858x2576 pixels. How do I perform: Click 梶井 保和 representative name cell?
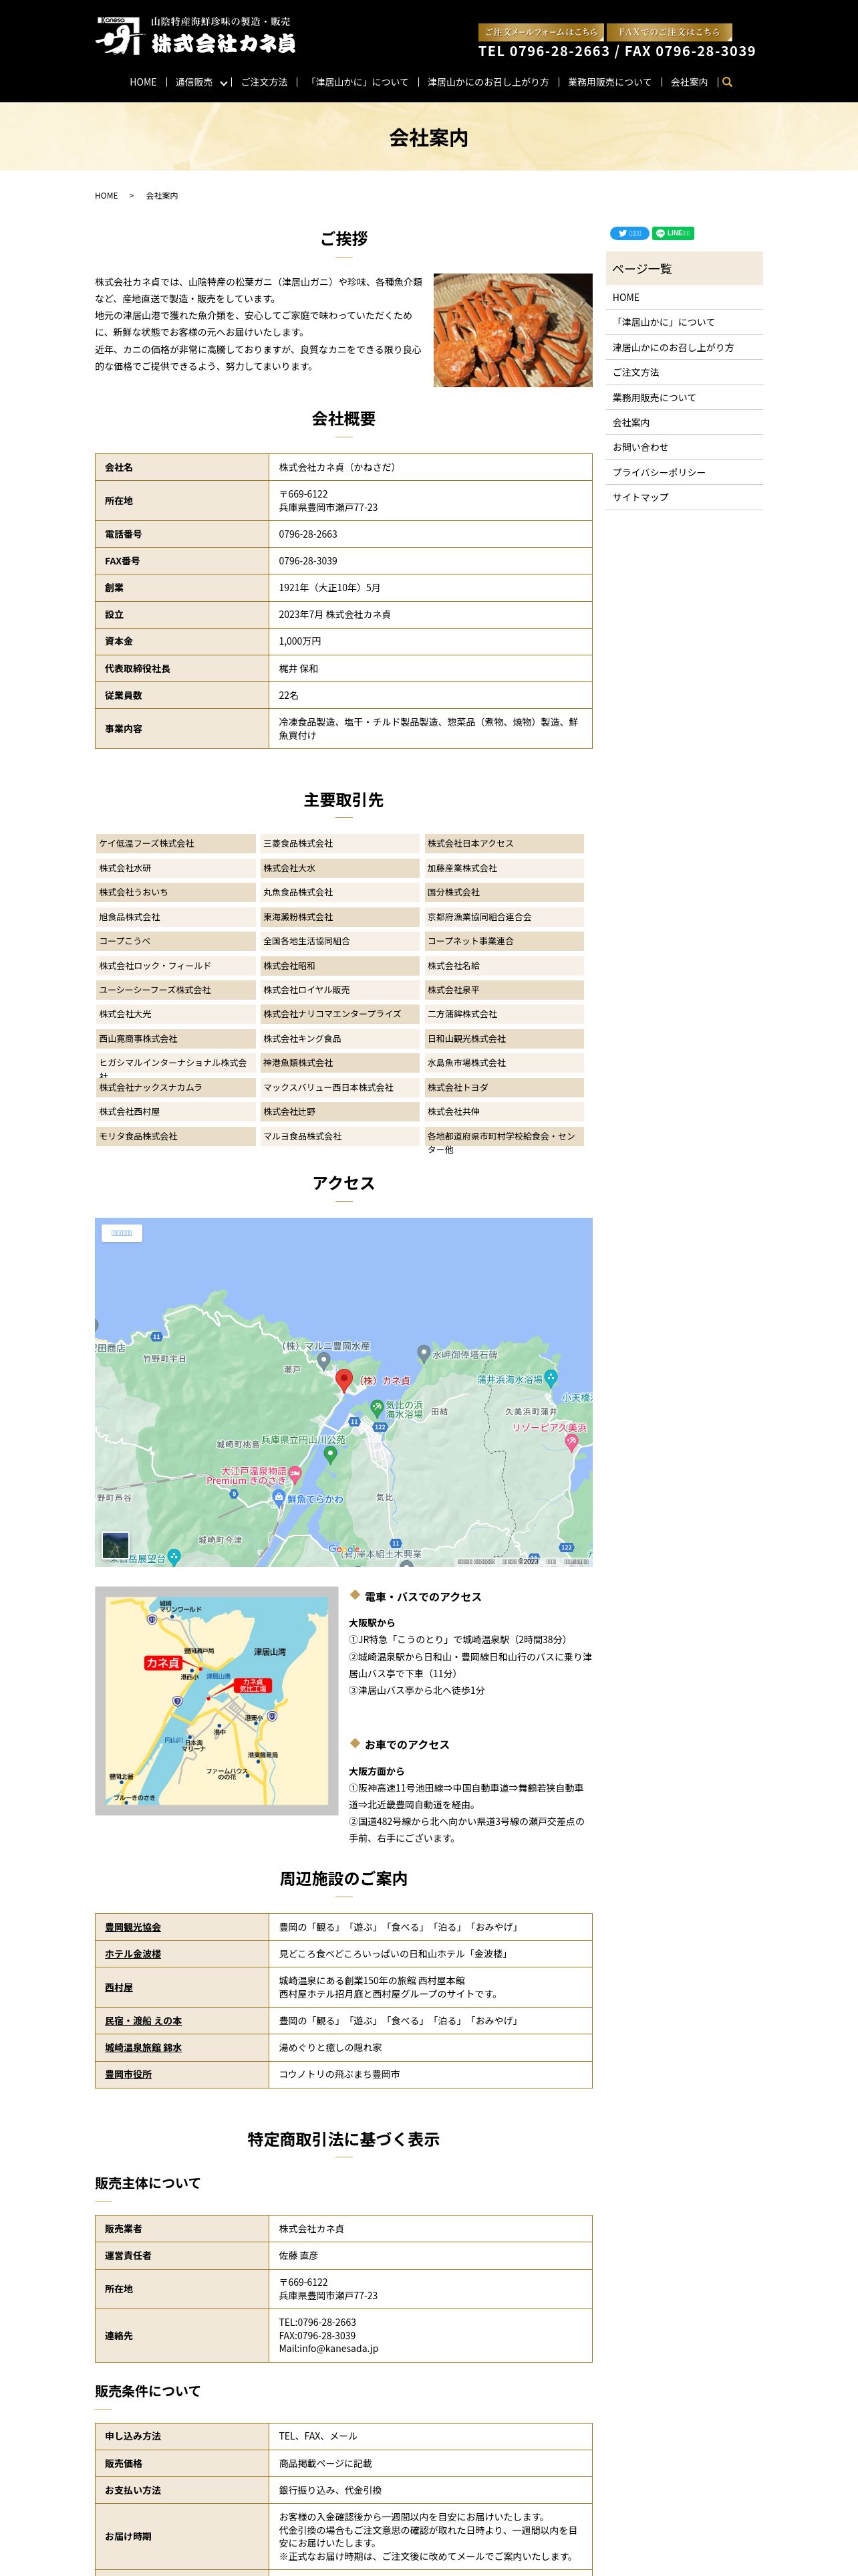[430, 668]
